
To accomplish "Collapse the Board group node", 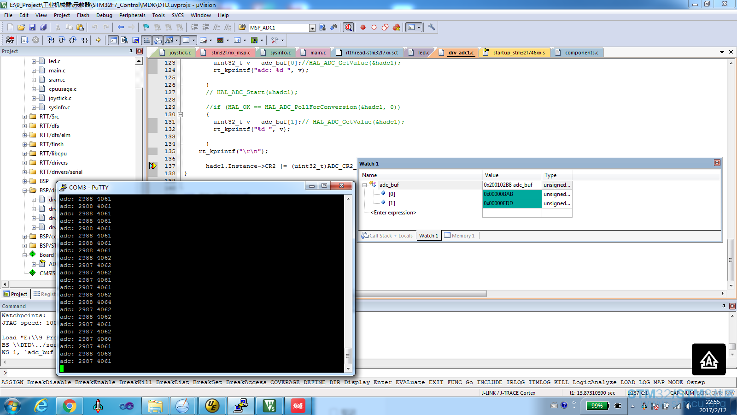I will pos(25,255).
